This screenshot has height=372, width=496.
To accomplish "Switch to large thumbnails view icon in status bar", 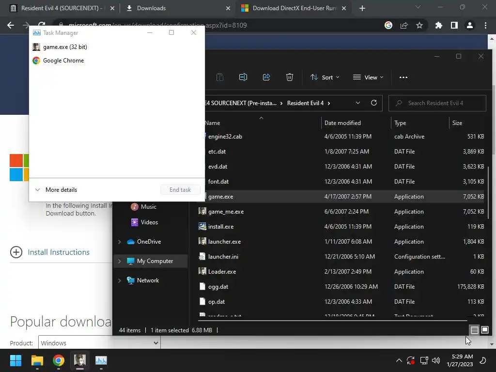I will pyautogui.click(x=484, y=330).
